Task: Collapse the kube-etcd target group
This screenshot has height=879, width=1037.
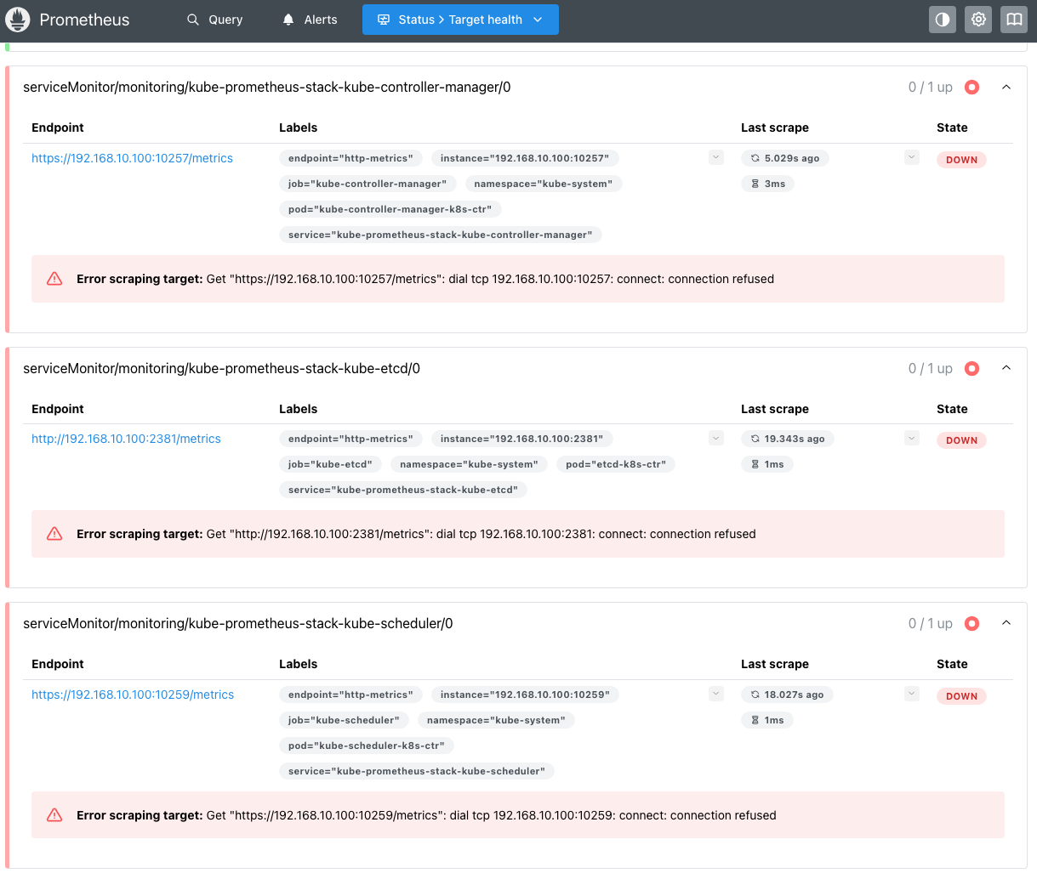Action: (1006, 368)
